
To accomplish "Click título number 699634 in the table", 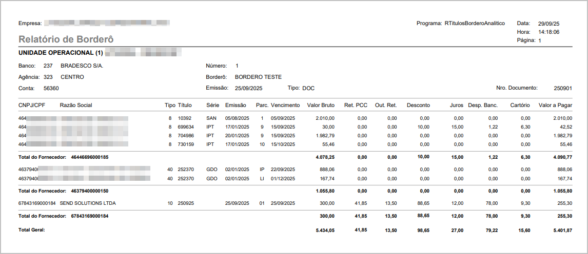I will tap(186, 127).
